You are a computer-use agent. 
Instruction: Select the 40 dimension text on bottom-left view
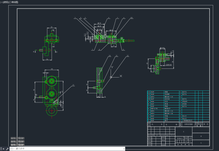coord(52,69)
